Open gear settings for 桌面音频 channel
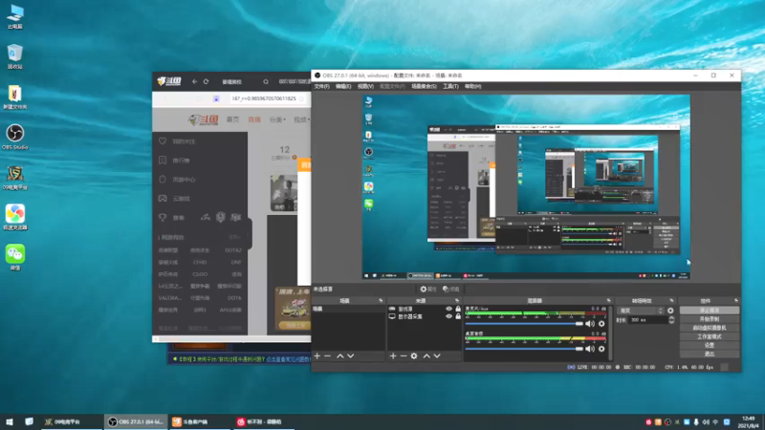This screenshot has width=765, height=430. click(601, 349)
